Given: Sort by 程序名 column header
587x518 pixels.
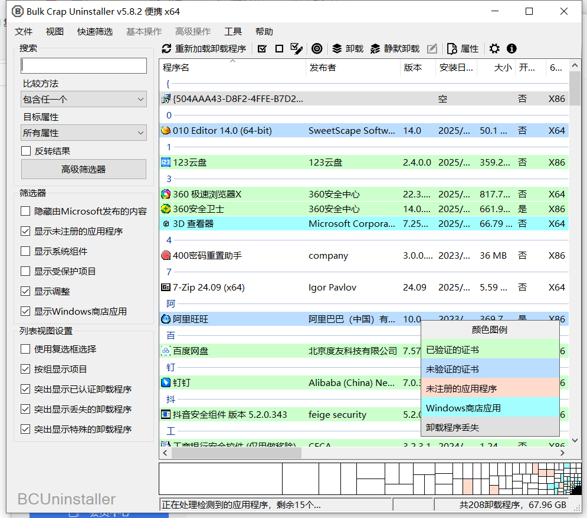Looking at the screenshot, I should click(232, 68).
